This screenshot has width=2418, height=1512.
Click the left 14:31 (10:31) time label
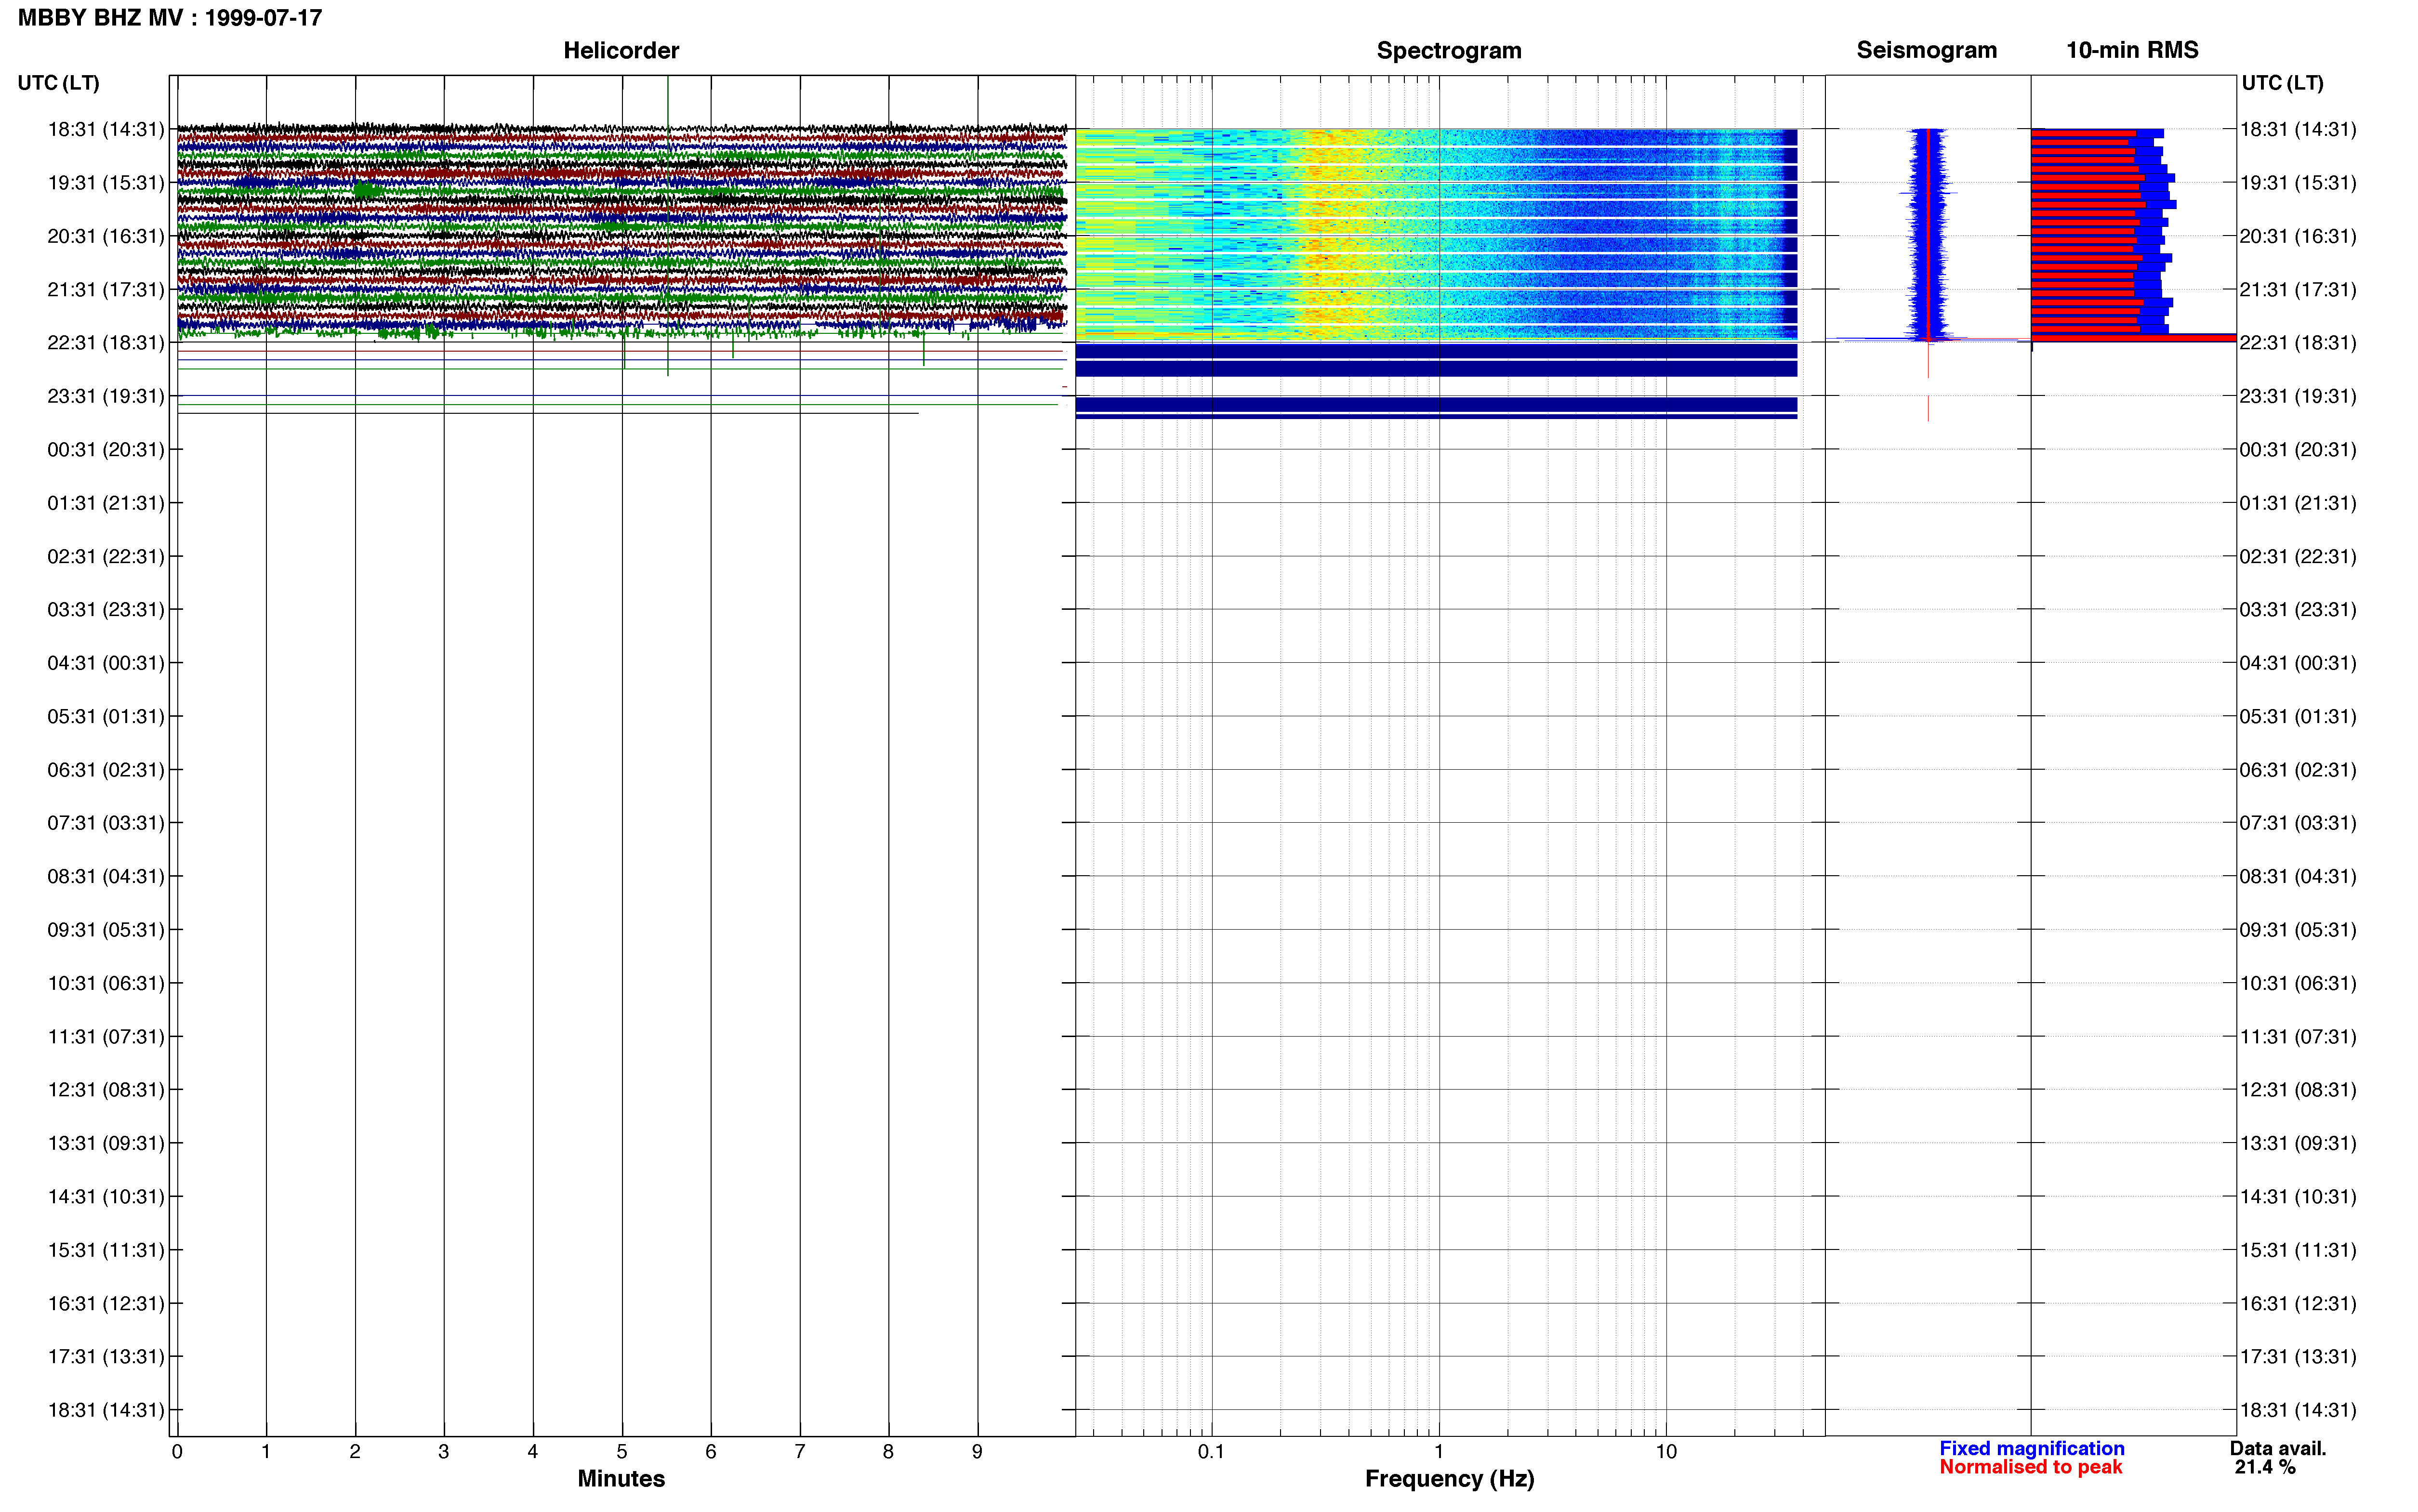coord(106,1196)
